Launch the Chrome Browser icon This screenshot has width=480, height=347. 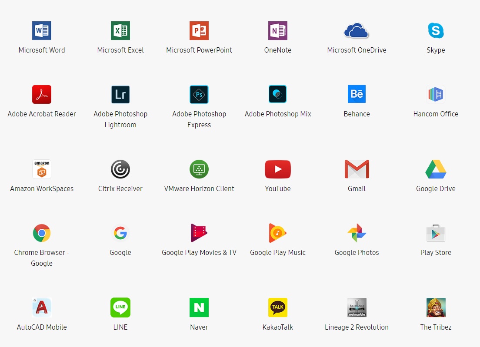point(42,233)
